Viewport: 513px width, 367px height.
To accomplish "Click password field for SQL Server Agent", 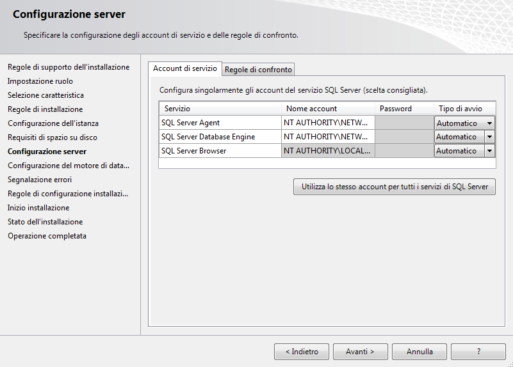I will [x=404, y=123].
